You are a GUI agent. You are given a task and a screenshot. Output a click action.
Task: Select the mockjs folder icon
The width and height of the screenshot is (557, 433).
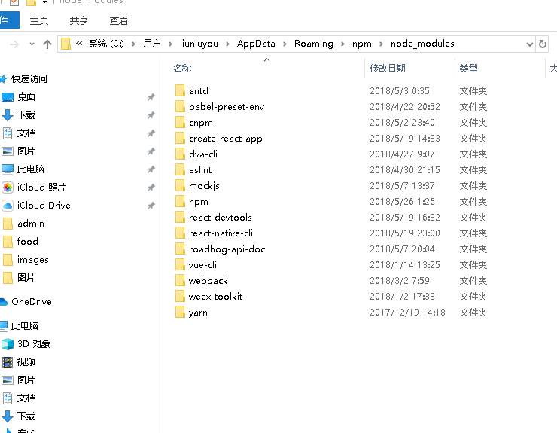click(x=180, y=185)
